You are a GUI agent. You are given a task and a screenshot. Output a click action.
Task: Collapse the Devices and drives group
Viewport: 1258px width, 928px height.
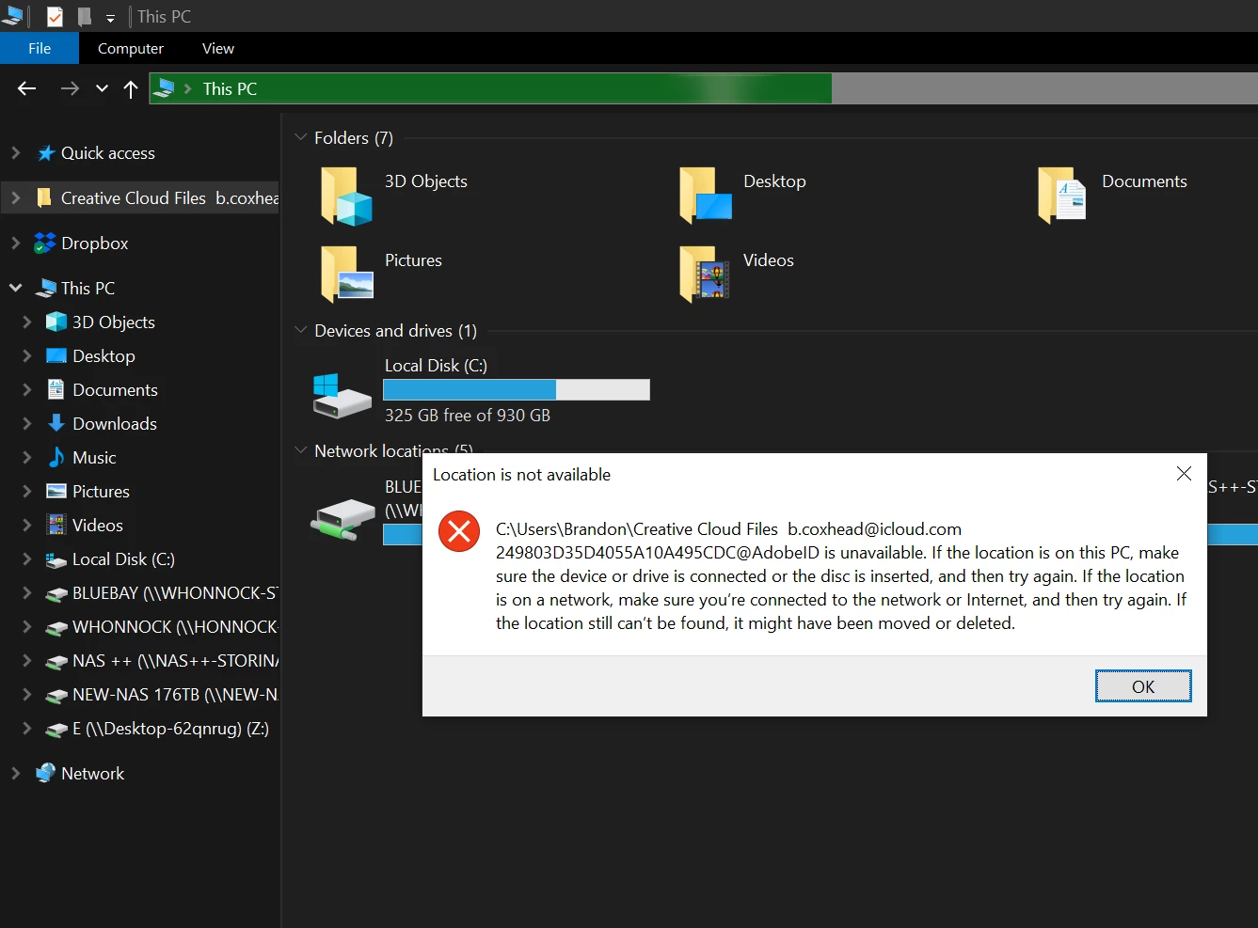coord(301,330)
